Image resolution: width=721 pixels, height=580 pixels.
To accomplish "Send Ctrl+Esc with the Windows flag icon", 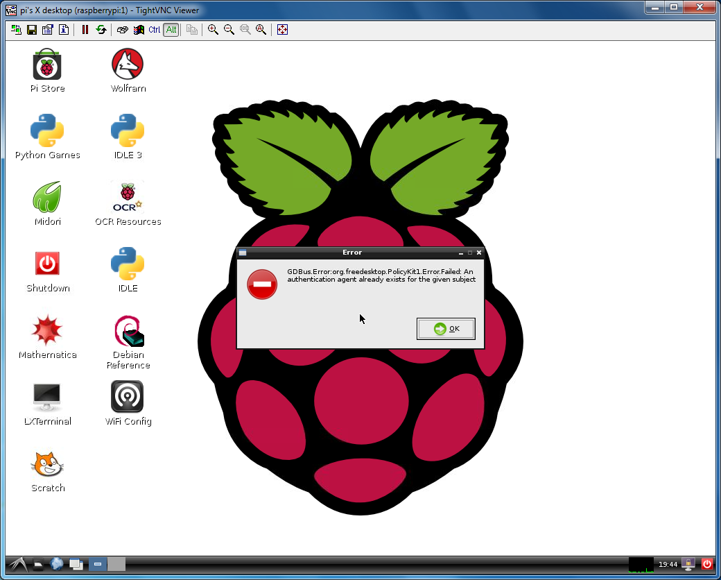I will click(139, 30).
